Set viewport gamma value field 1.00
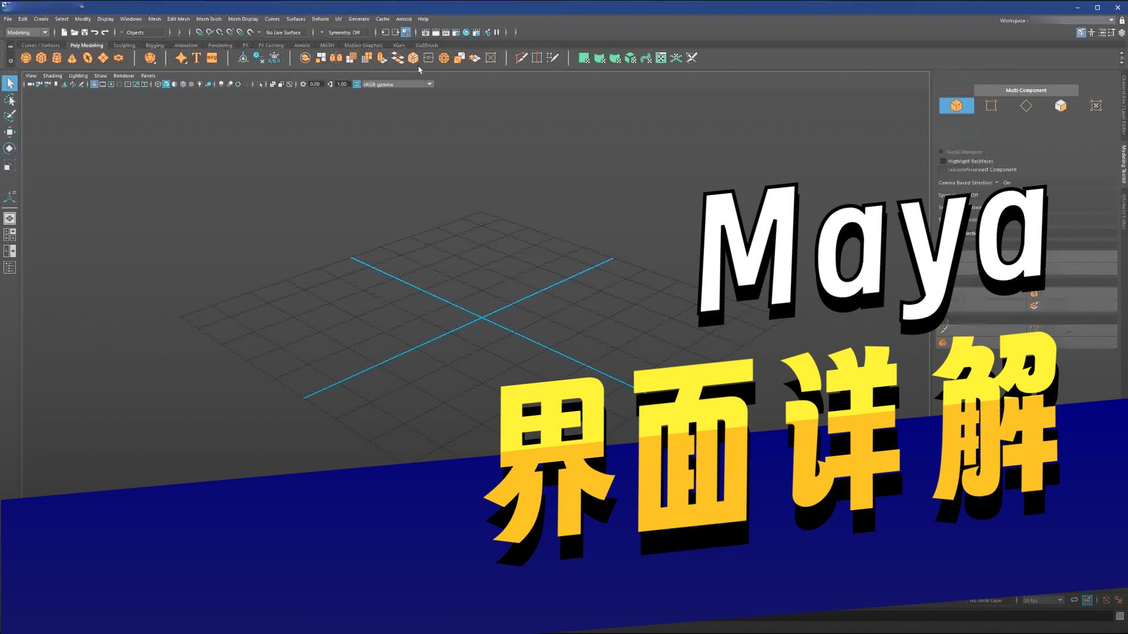 click(342, 84)
